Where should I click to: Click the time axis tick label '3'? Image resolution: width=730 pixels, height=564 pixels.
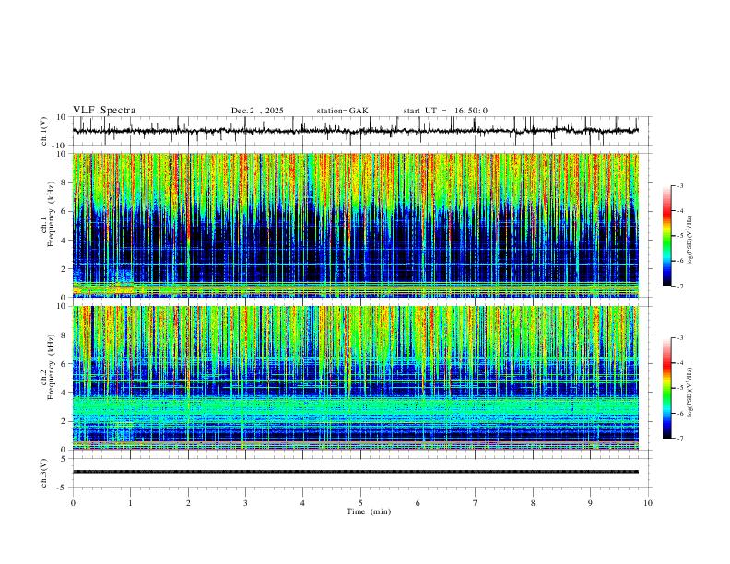[245, 503]
